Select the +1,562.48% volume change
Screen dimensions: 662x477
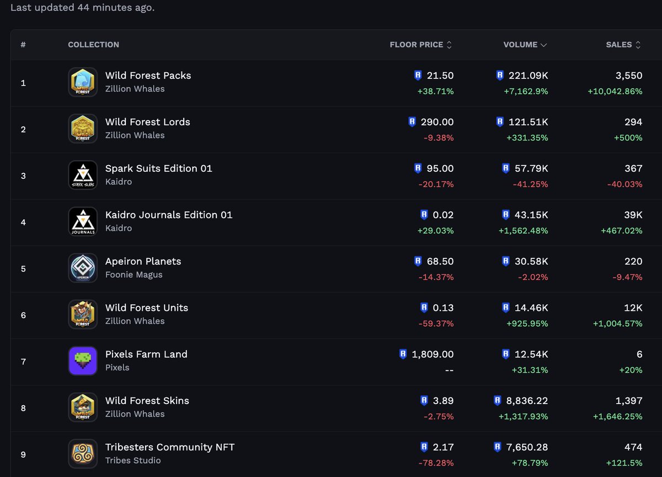coord(523,230)
